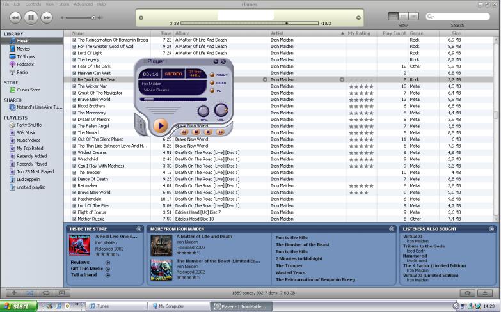This screenshot has width=501, height=312.
Task: Open the search magnifier dropdown
Action: click(430, 16)
